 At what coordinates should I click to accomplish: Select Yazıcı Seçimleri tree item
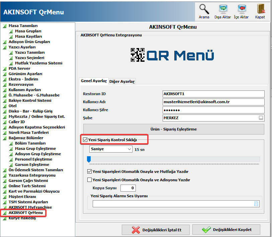pyautogui.click(x=30, y=58)
